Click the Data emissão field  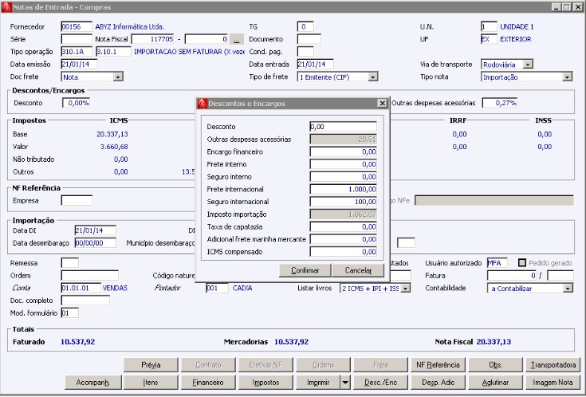79,65
